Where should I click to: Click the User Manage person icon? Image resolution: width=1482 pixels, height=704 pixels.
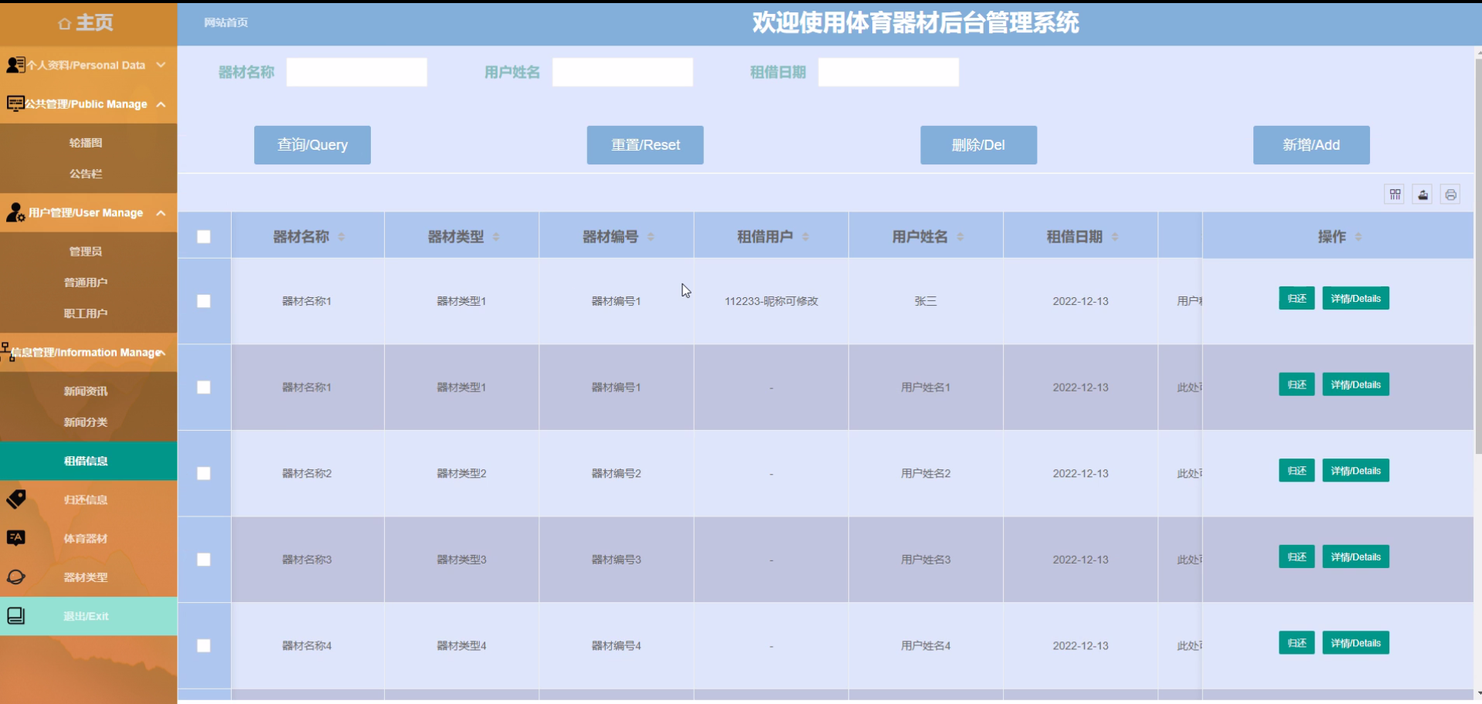[15, 212]
